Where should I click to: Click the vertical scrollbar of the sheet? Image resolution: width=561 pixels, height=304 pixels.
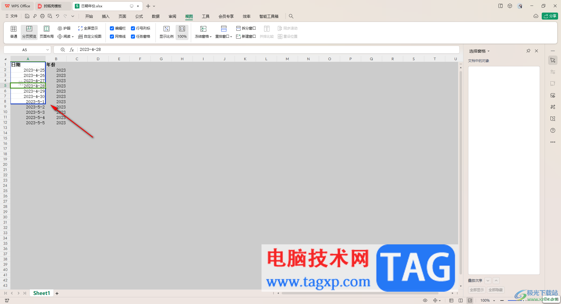point(461,172)
